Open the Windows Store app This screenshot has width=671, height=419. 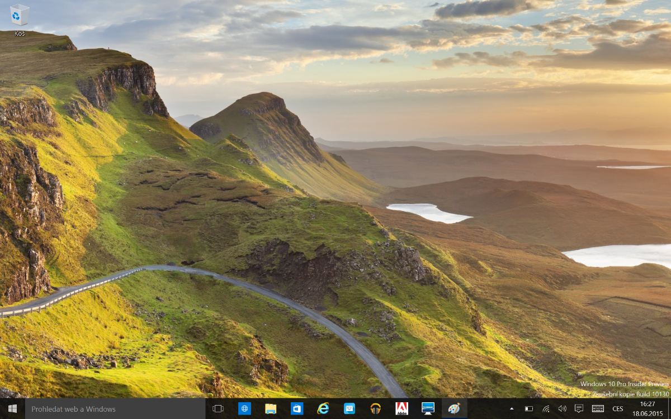click(297, 409)
